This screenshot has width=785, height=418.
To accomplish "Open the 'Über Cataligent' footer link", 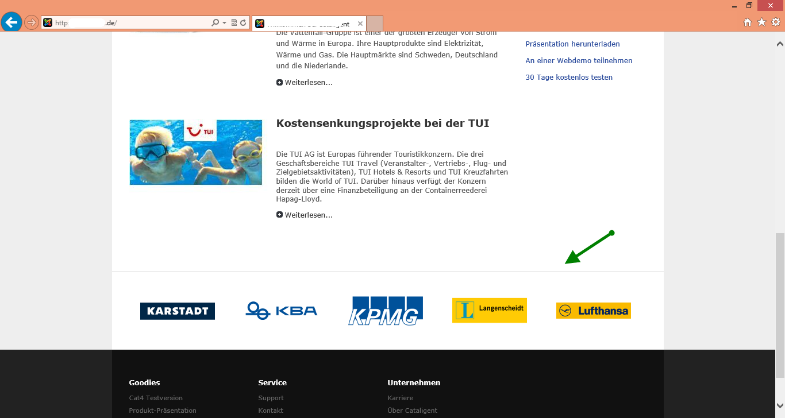I will 413,411.
